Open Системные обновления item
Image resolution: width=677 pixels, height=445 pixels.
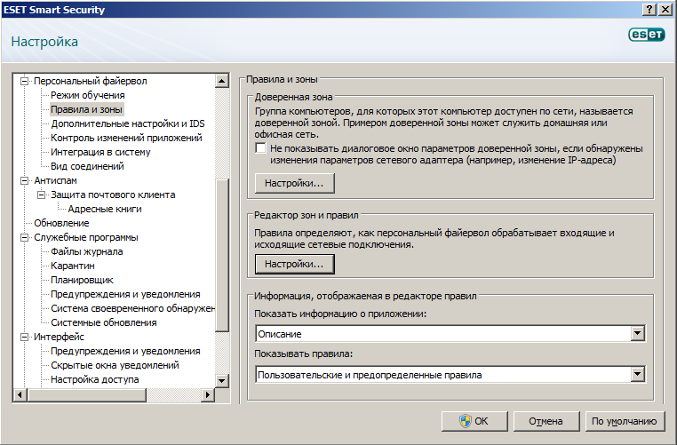[x=104, y=322]
